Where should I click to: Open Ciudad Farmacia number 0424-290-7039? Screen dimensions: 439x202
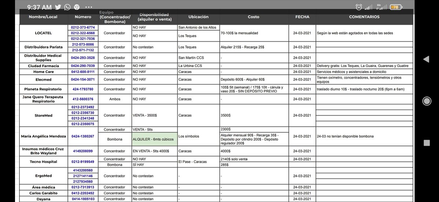(x=83, y=66)
